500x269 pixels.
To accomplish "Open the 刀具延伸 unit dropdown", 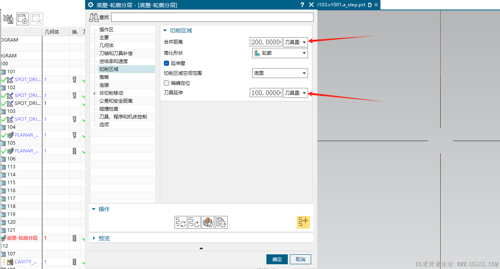I will pos(295,93).
